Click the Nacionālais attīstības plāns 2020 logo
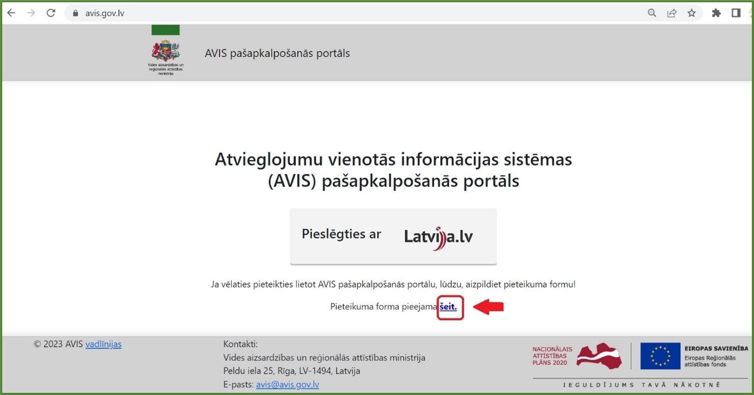 tap(577, 356)
